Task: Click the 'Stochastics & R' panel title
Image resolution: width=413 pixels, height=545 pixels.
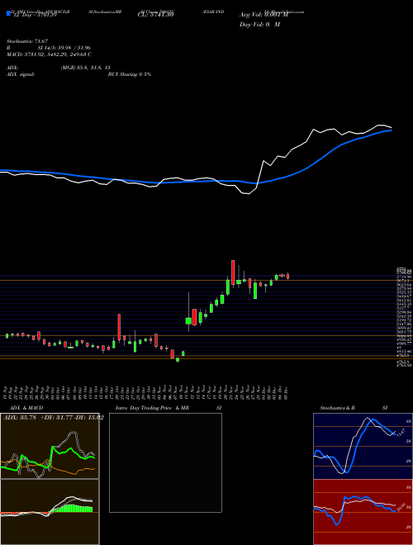Action: pyautogui.click(x=337, y=408)
